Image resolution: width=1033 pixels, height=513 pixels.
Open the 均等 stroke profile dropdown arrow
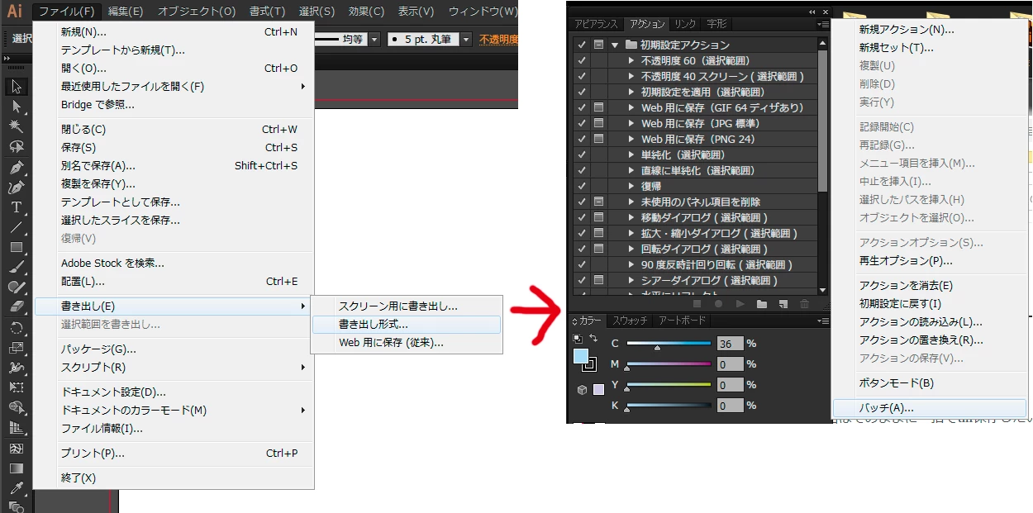point(374,39)
